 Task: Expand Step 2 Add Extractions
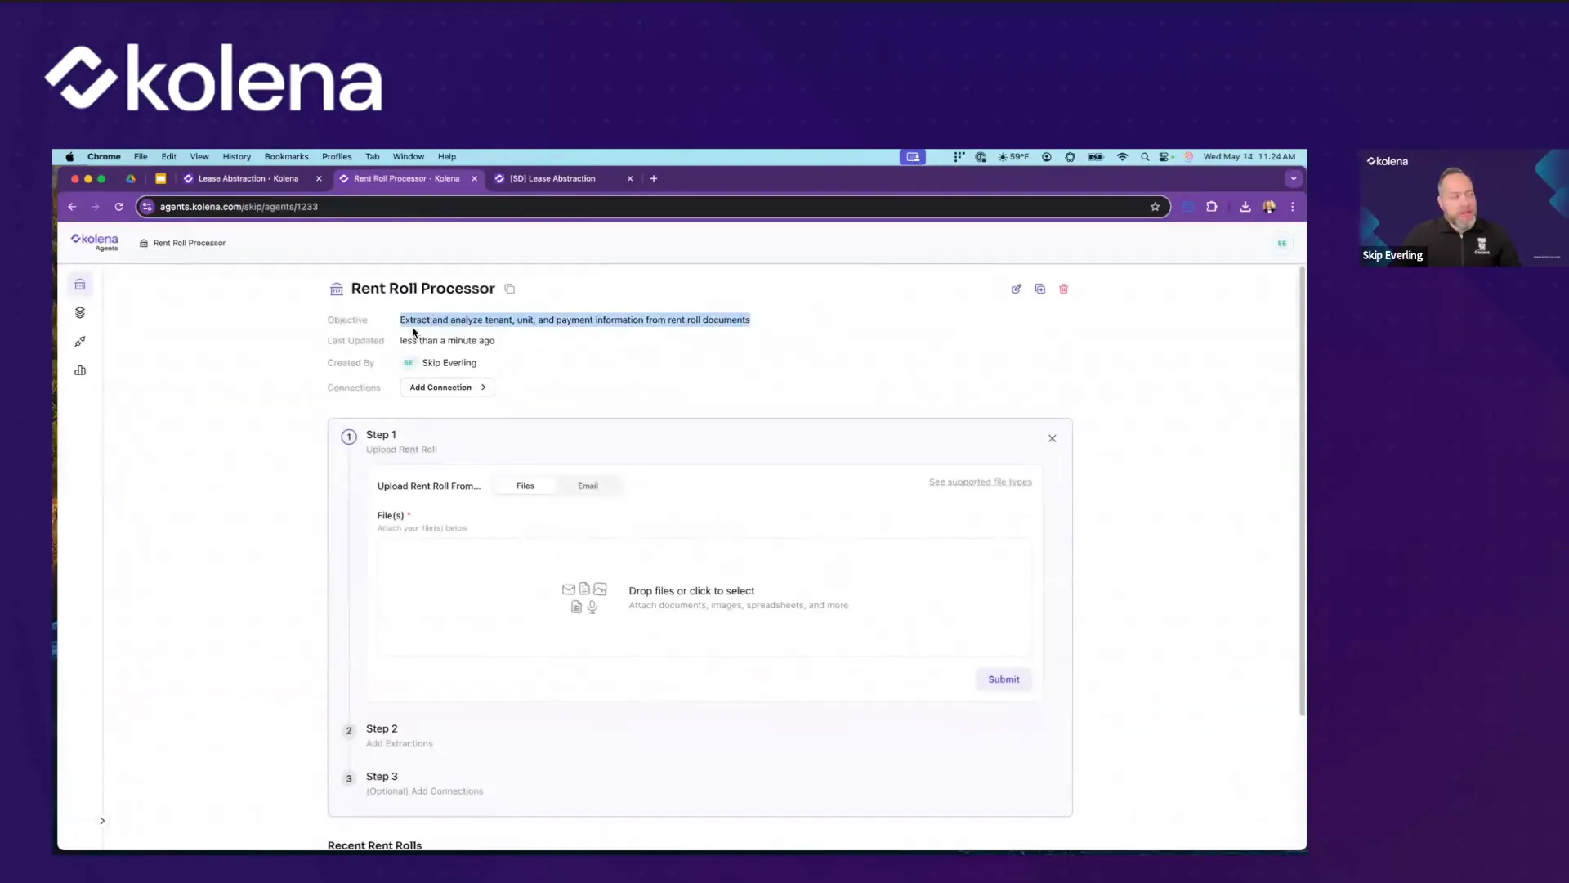(399, 735)
